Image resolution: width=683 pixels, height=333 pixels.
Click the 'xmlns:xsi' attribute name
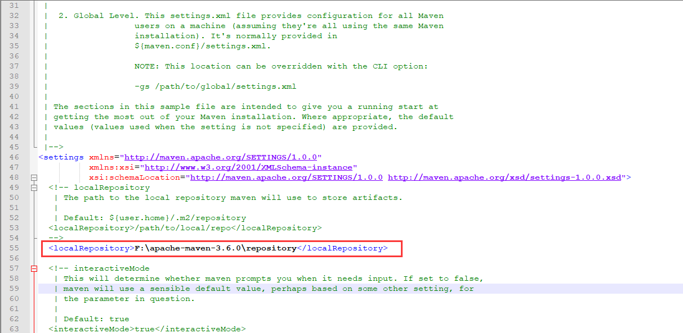click(111, 167)
